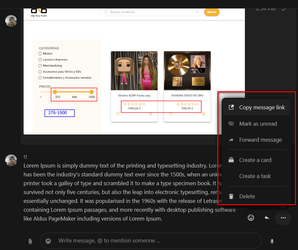Image resolution: width=298 pixels, height=250 pixels.
Task: Click Delete in the message menu
Action: [x=256, y=196]
